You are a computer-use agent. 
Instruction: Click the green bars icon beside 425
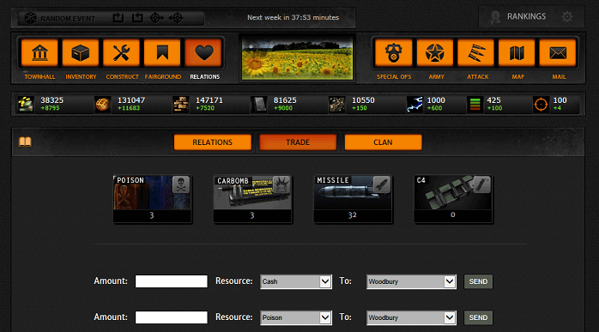coord(475,104)
